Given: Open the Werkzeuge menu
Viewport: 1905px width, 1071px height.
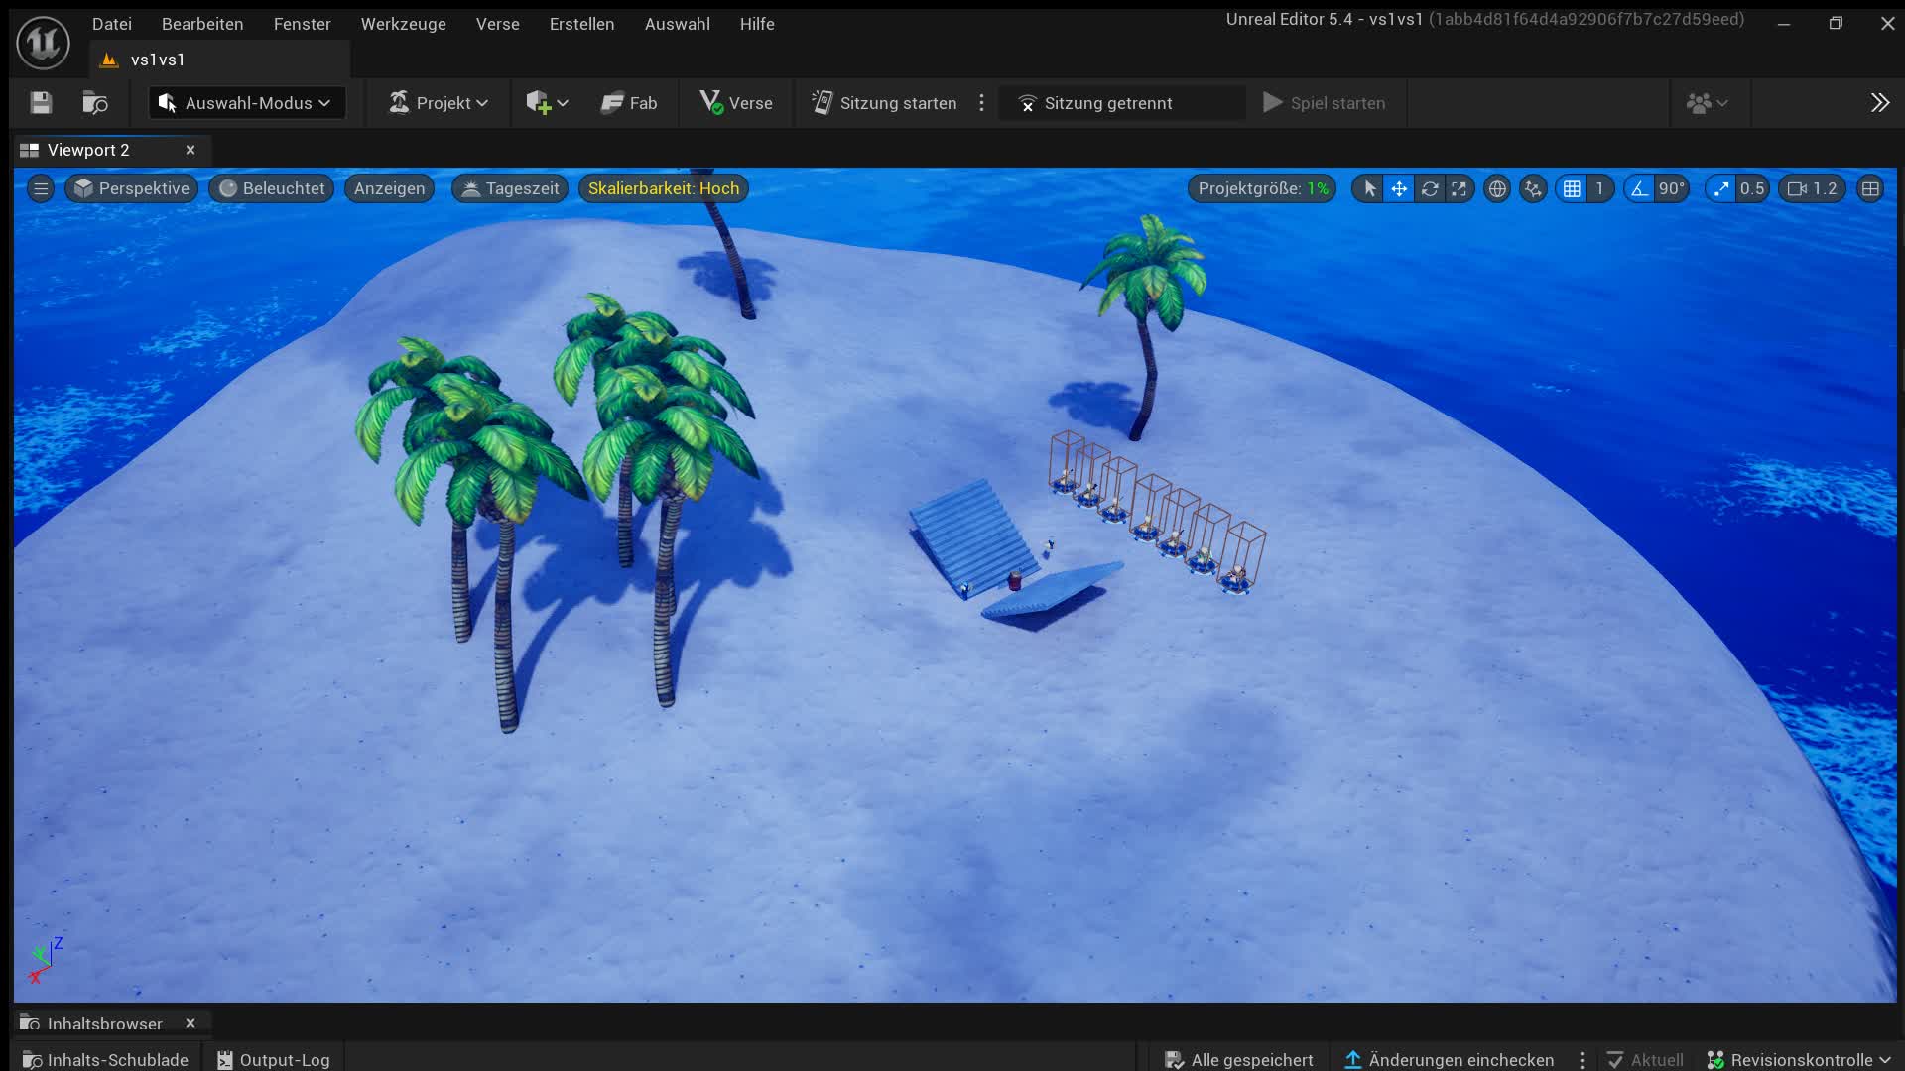Looking at the screenshot, I should (x=403, y=24).
